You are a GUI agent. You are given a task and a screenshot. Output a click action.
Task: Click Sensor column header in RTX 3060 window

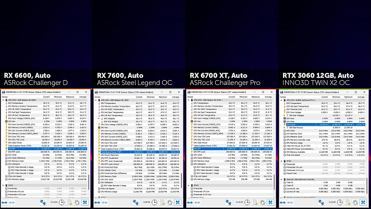[283, 97]
